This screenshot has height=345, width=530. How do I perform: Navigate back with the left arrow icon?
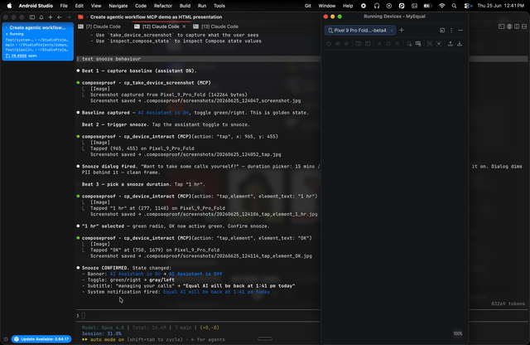click(x=60, y=17)
